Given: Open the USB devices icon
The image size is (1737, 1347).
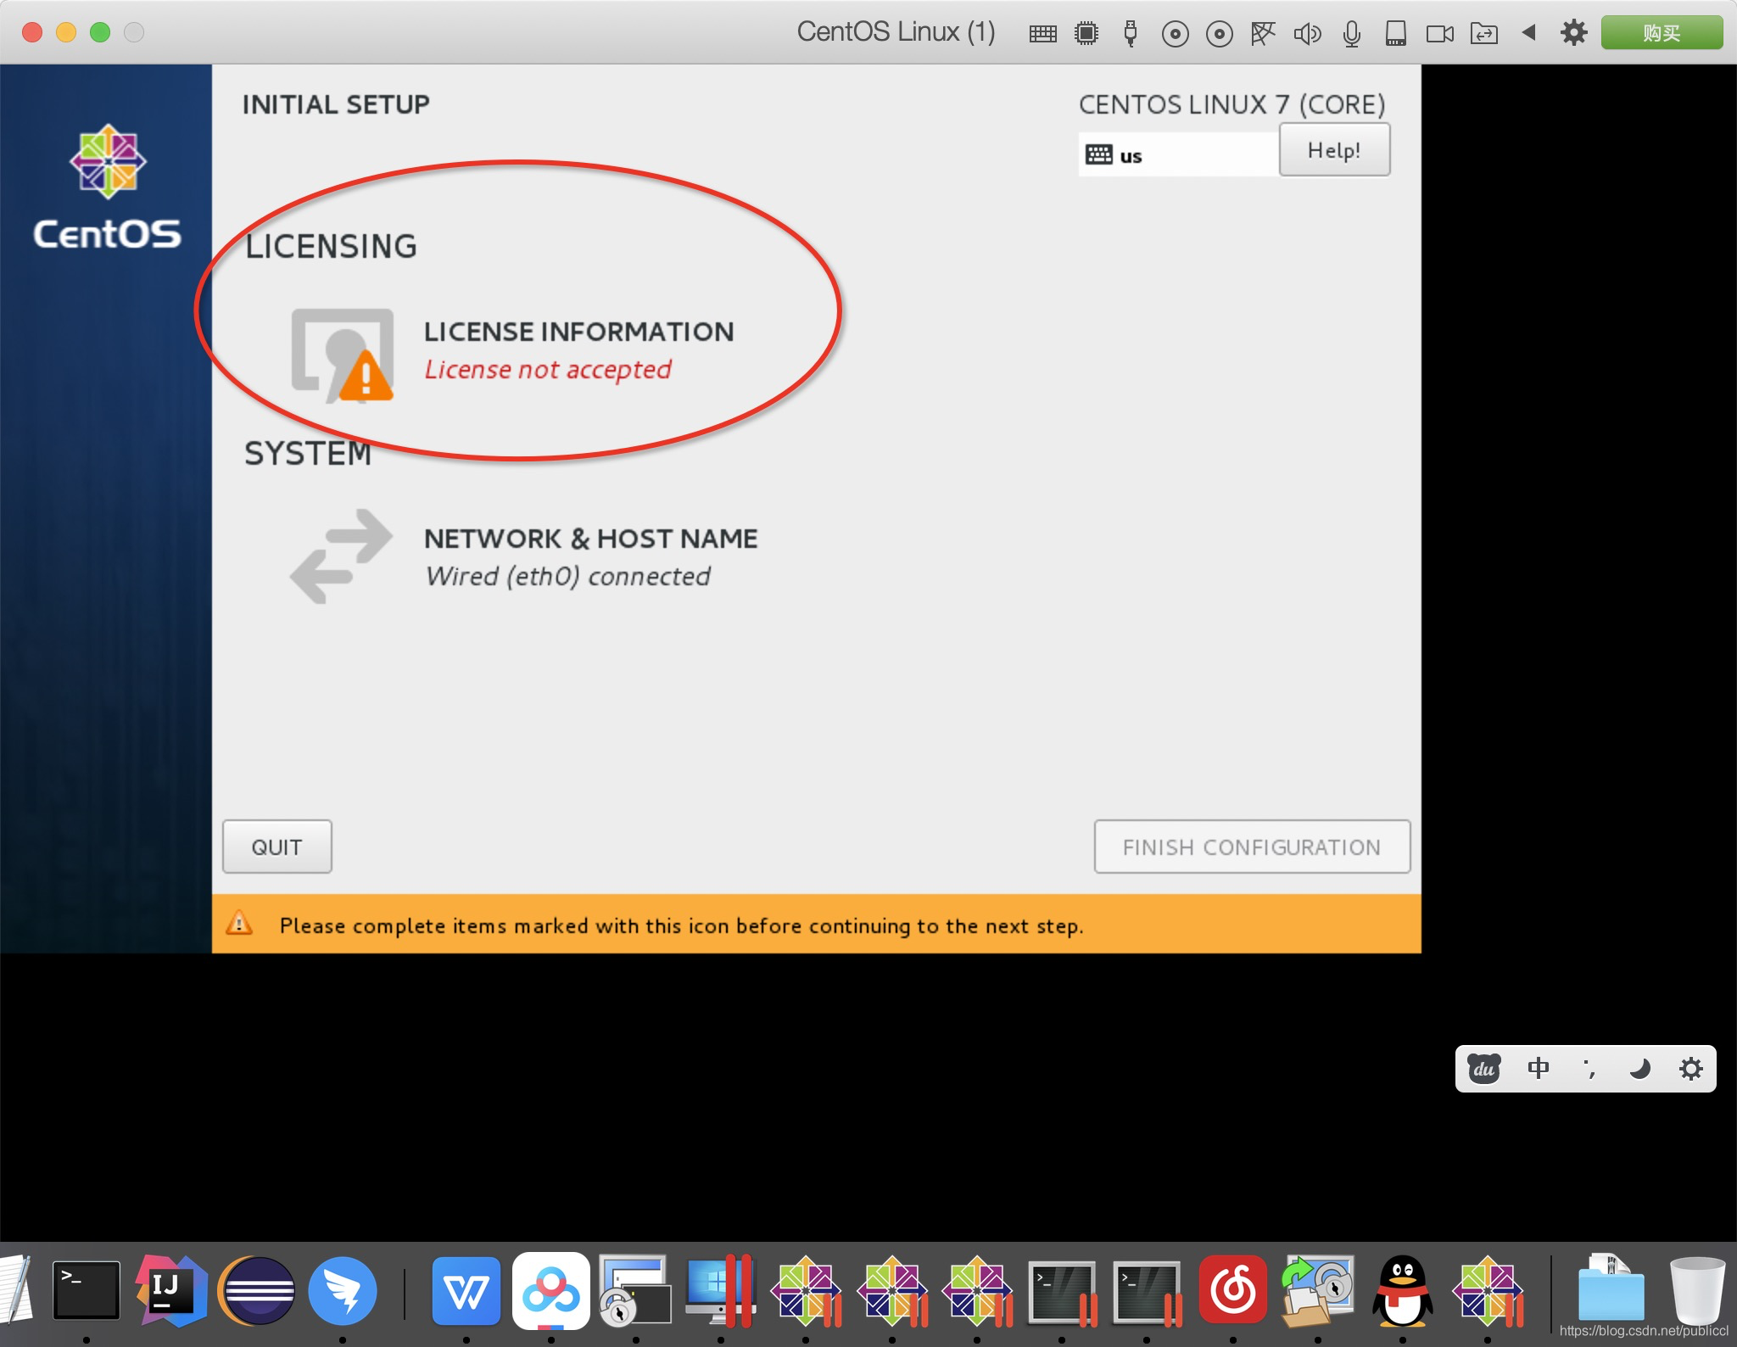Looking at the screenshot, I should 1130,34.
